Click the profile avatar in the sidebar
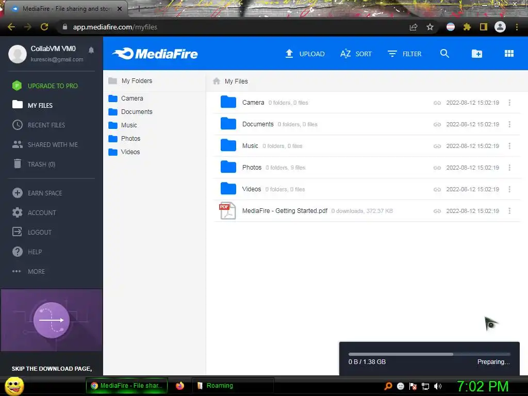Image resolution: width=528 pixels, height=396 pixels. click(x=18, y=54)
